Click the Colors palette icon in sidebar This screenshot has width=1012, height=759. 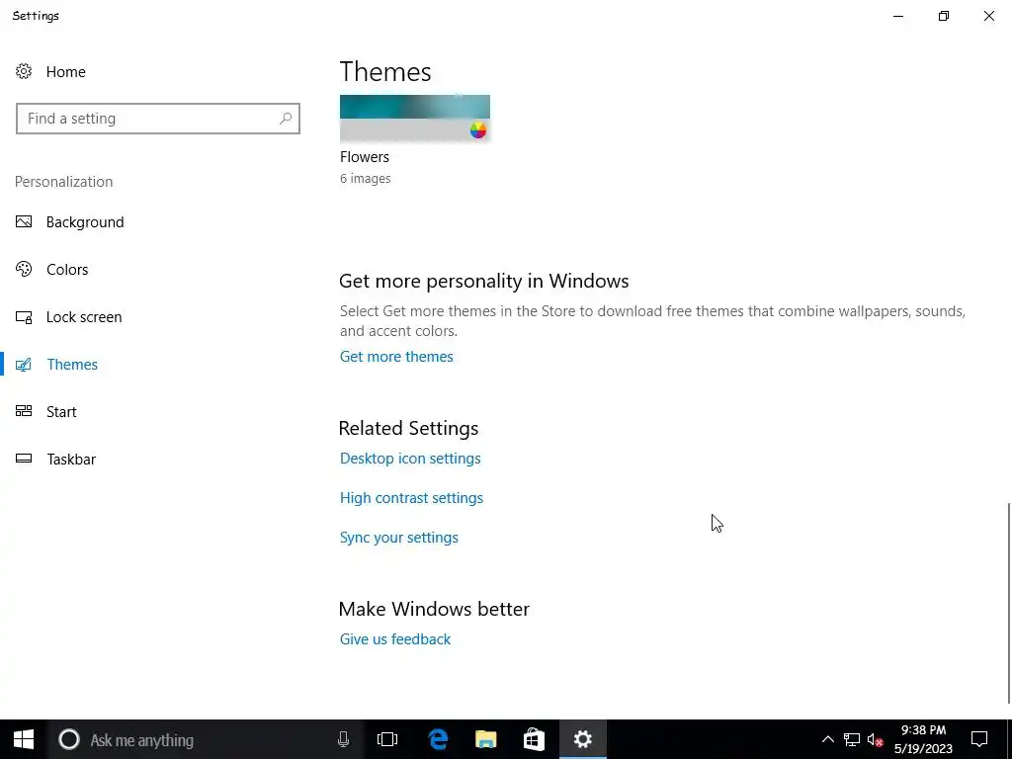click(x=24, y=269)
